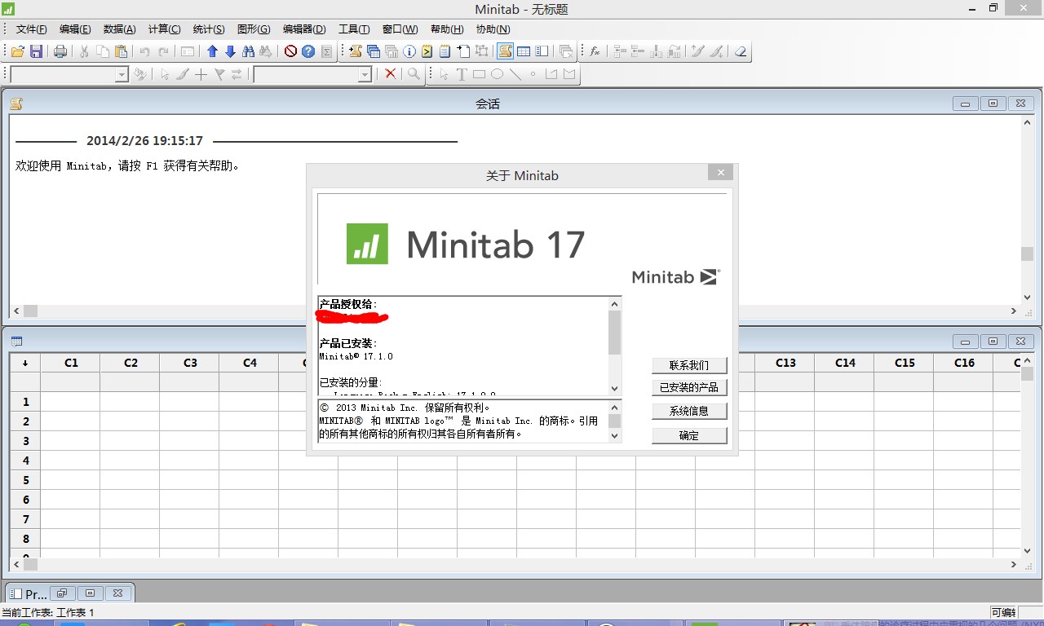This screenshot has height=626, width=1044.
Task: Click the fx Assign Formula icon
Action: 595,51
